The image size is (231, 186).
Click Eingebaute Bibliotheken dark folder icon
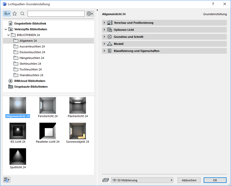11,87
